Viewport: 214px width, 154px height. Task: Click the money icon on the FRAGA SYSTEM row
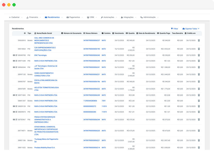coord(14,119)
